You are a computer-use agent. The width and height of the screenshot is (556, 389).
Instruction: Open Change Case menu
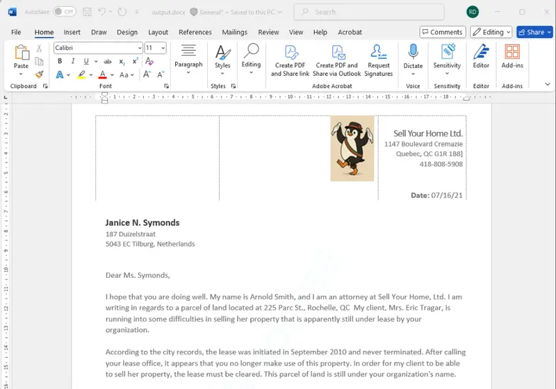126,75
